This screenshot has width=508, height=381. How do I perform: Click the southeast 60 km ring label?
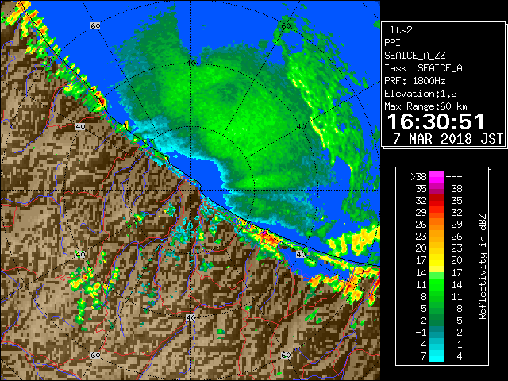pyautogui.click(x=286, y=356)
